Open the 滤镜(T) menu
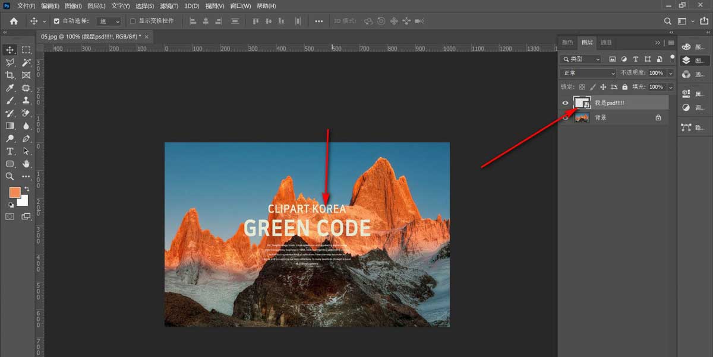713x357 pixels. click(169, 5)
